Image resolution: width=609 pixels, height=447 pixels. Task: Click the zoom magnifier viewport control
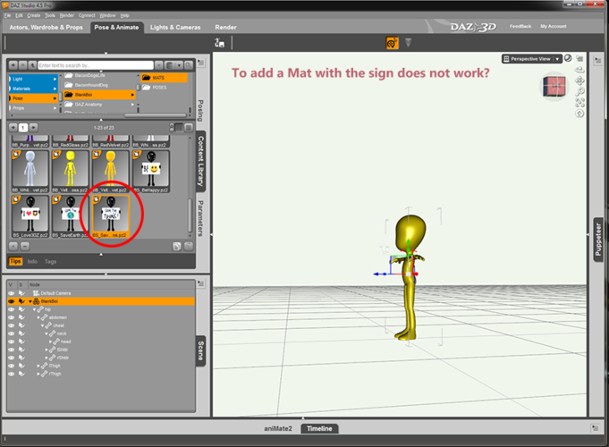[x=579, y=92]
